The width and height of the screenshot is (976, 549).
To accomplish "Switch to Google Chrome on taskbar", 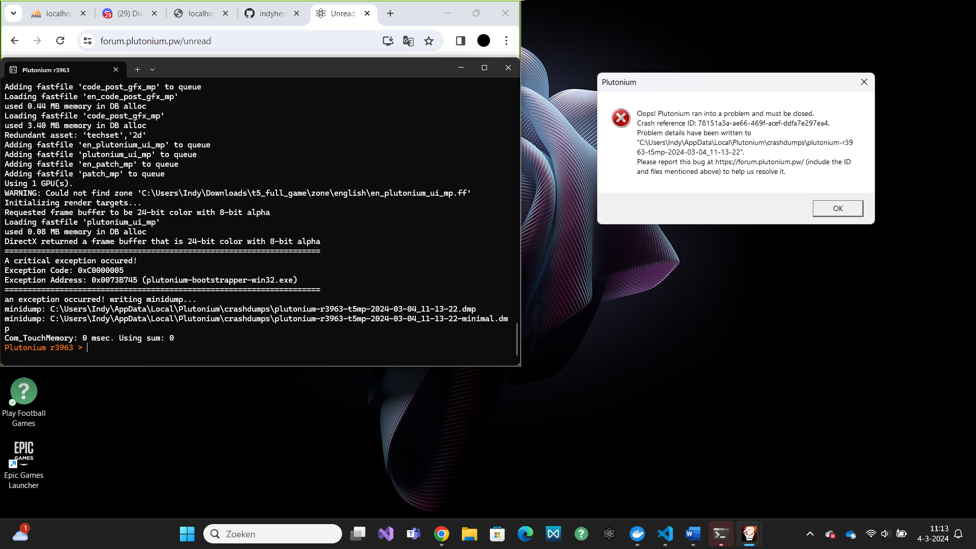I will coord(441,534).
